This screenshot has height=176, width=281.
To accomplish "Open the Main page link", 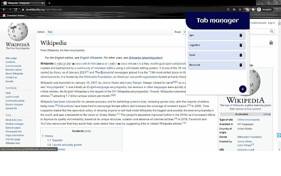I will 11,58.
